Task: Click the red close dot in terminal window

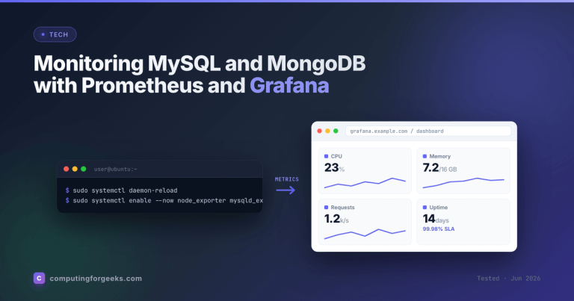Action: [x=67, y=169]
